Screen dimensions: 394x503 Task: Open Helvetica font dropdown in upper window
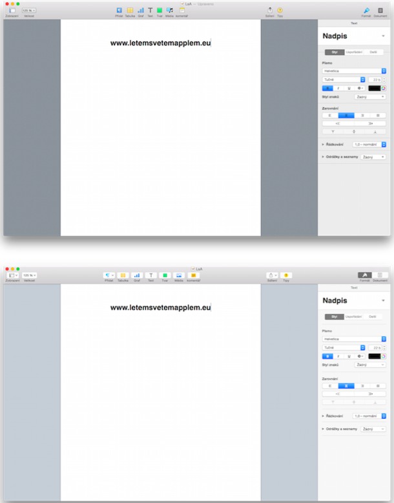(x=354, y=71)
